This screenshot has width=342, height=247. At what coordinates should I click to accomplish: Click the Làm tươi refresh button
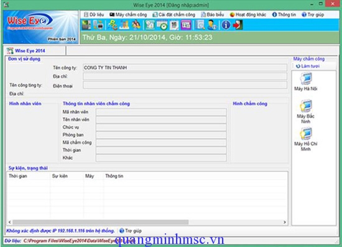(x=308, y=66)
